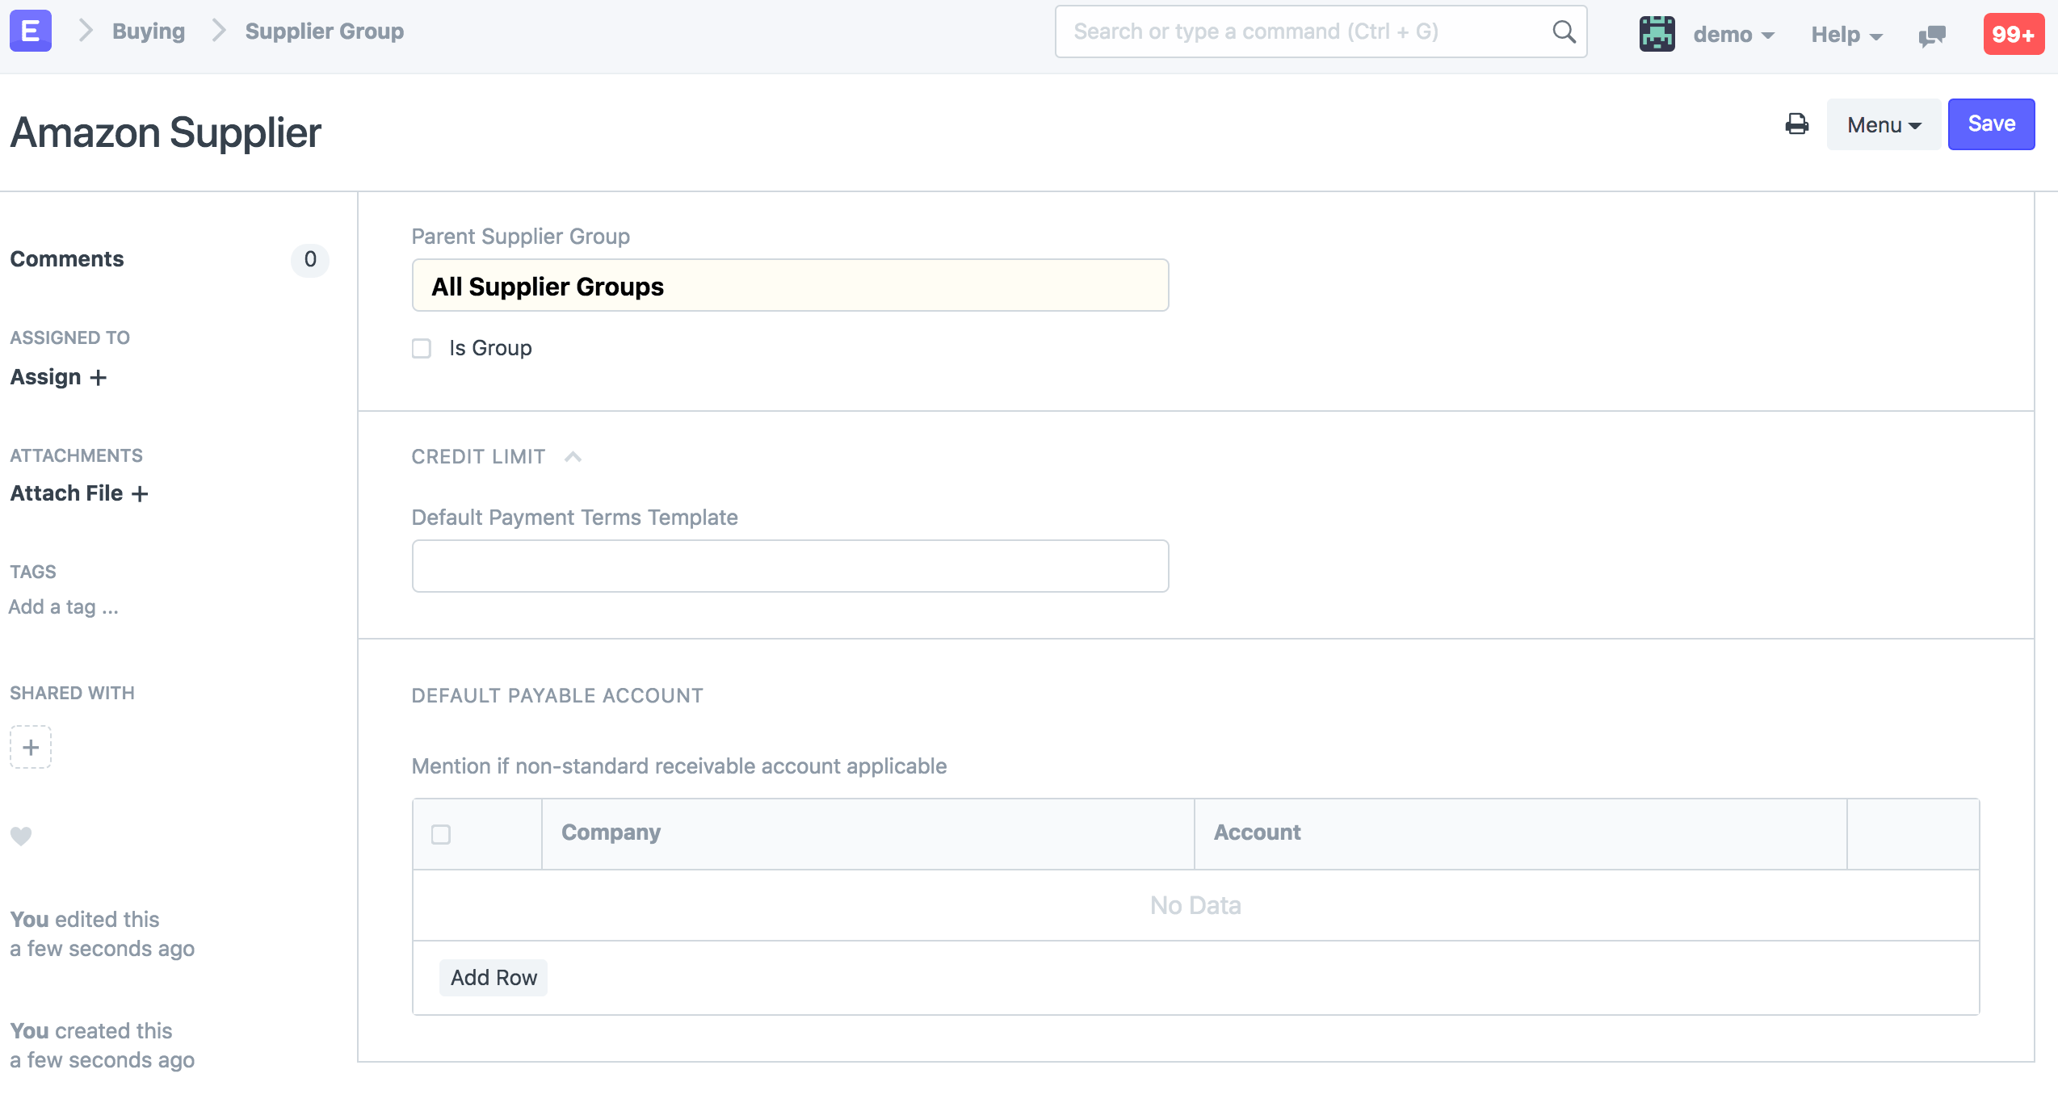This screenshot has width=2058, height=1103.
Task: Click the 'You edited this' timeline entry
Action: pyautogui.click(x=103, y=934)
